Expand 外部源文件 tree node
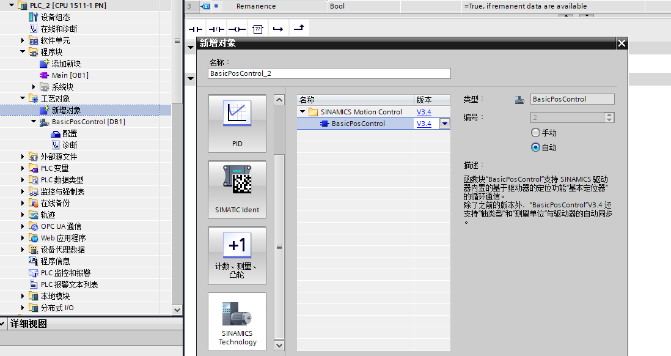 (x=23, y=157)
